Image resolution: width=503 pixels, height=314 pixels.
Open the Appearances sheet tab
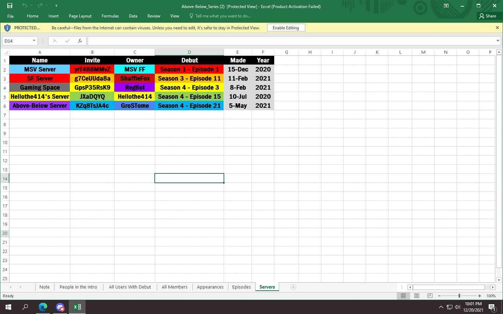(x=210, y=287)
